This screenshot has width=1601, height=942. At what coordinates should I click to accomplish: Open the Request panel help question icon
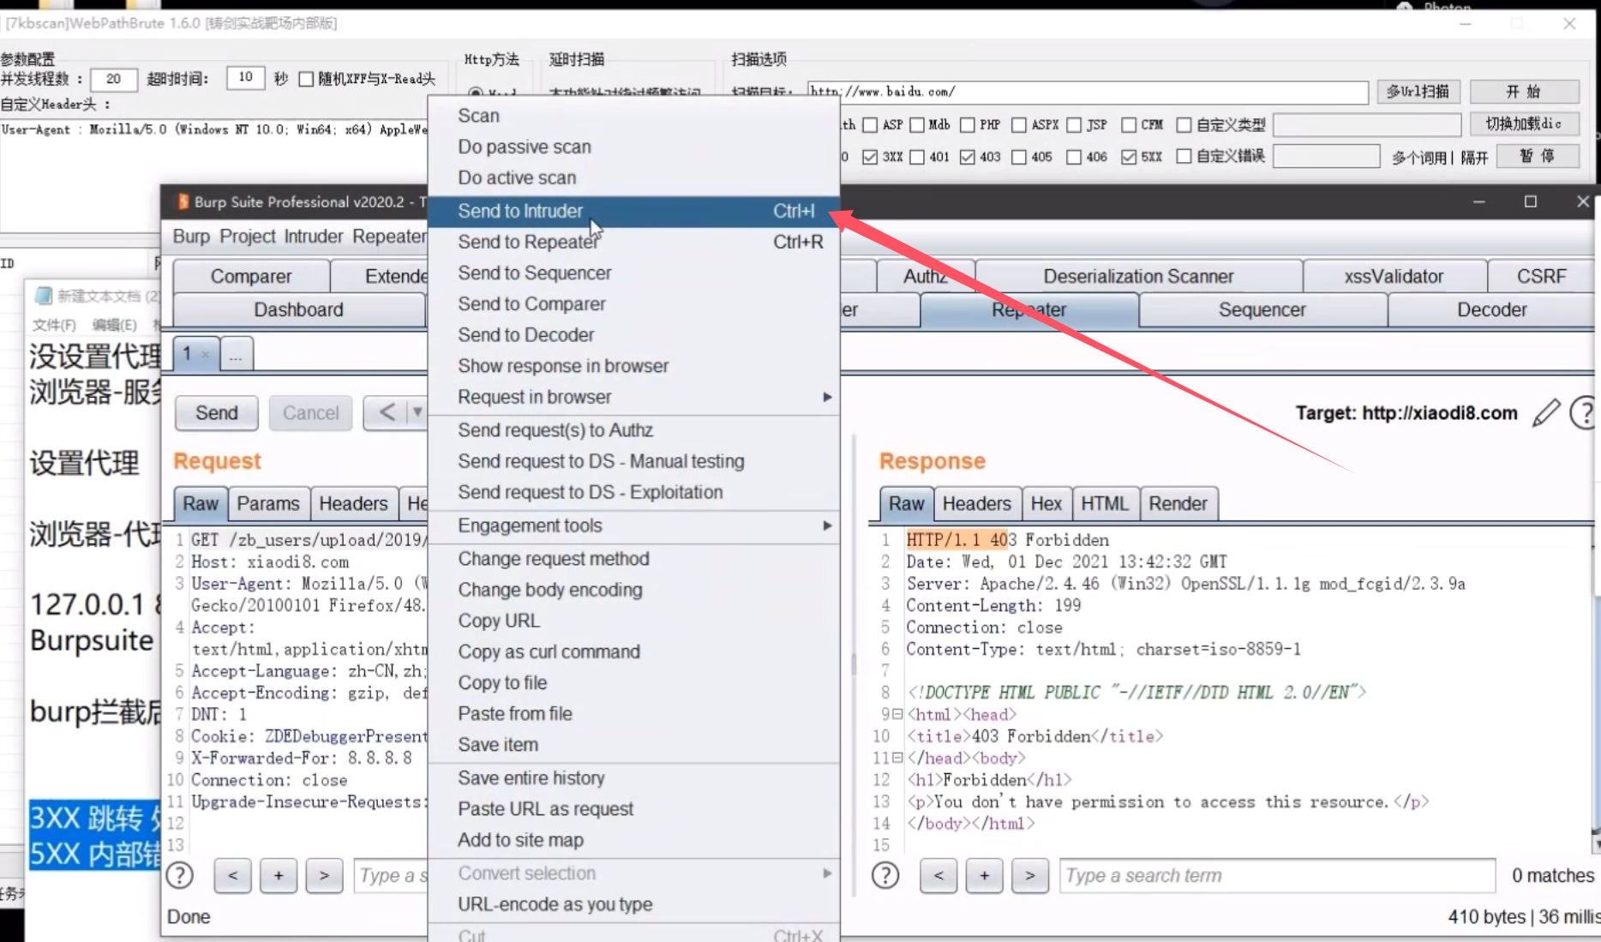point(179,876)
